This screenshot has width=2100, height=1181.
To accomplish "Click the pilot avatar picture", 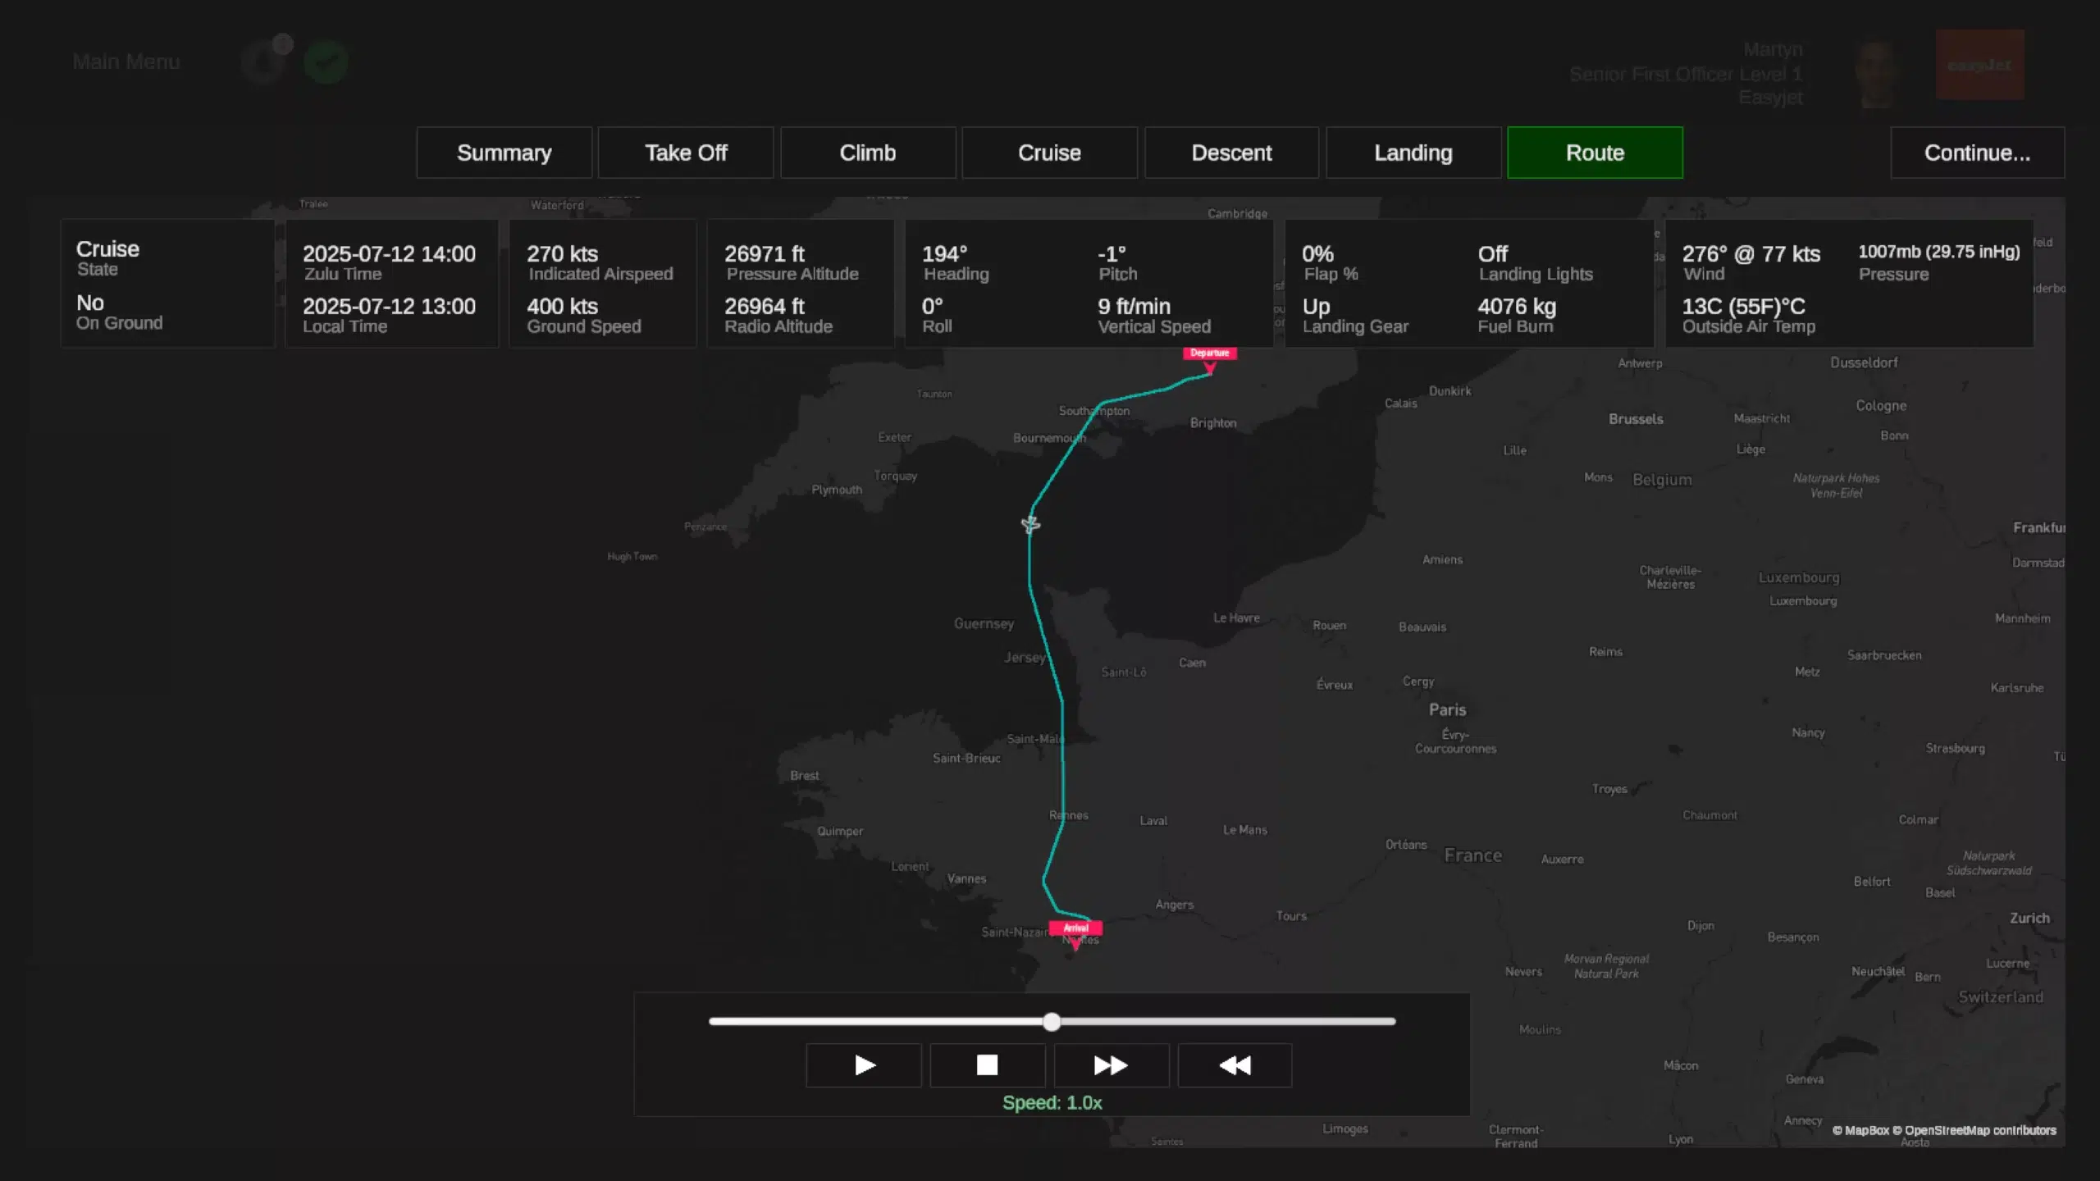I will tap(1877, 72).
